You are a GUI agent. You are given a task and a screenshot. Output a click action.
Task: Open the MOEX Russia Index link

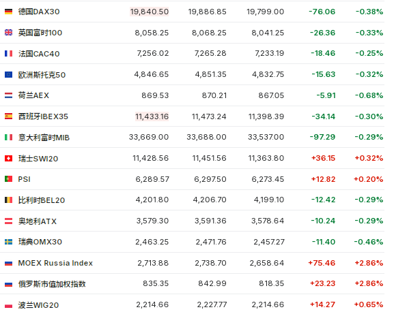coord(55,263)
